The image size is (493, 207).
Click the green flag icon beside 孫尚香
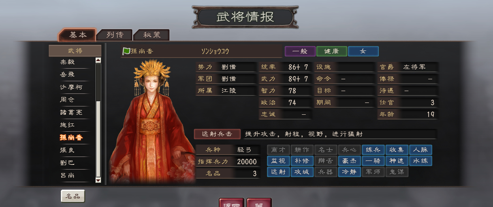coord(126,51)
